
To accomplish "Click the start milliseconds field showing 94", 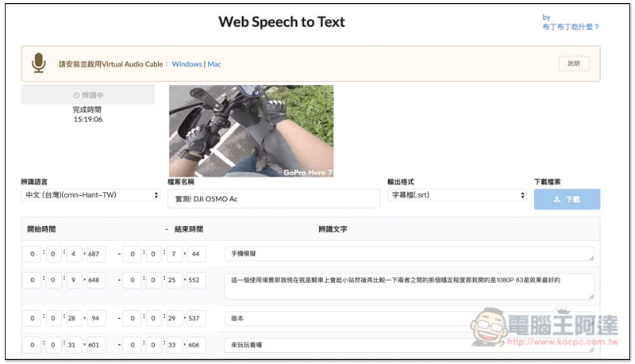I will tap(96, 318).
